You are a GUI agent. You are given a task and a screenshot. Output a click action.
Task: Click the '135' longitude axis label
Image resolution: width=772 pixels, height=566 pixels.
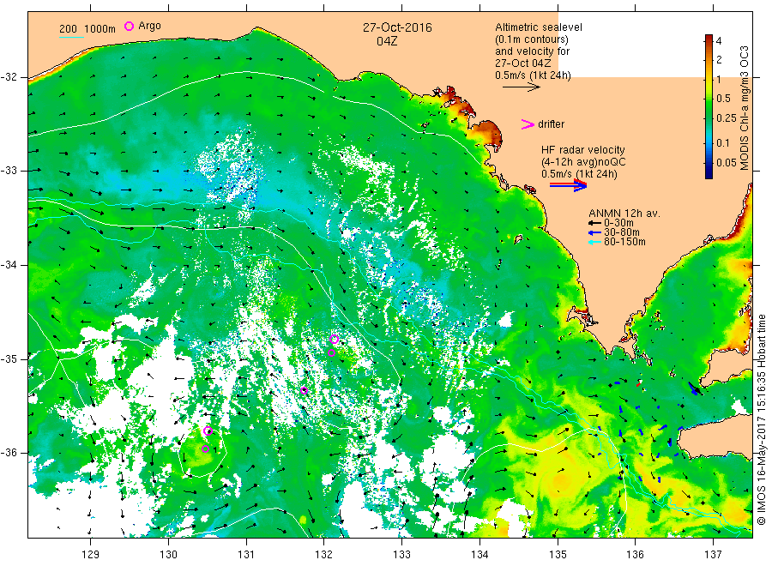coord(558,554)
